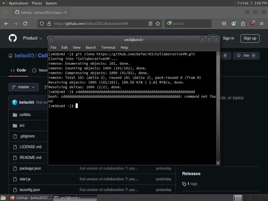The width and height of the screenshot is (268, 201).
Task: Click the show desktop icon in bottom panel
Action: click(3, 198)
